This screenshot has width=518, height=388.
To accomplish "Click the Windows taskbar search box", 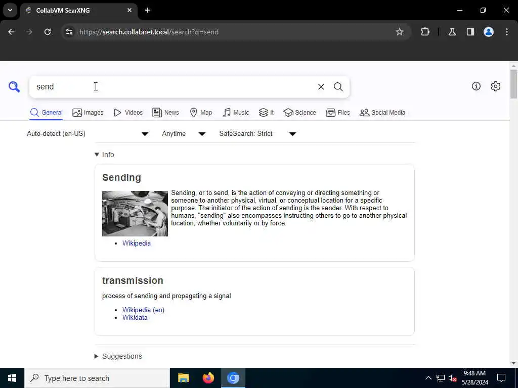I will pyautogui.click(x=97, y=378).
